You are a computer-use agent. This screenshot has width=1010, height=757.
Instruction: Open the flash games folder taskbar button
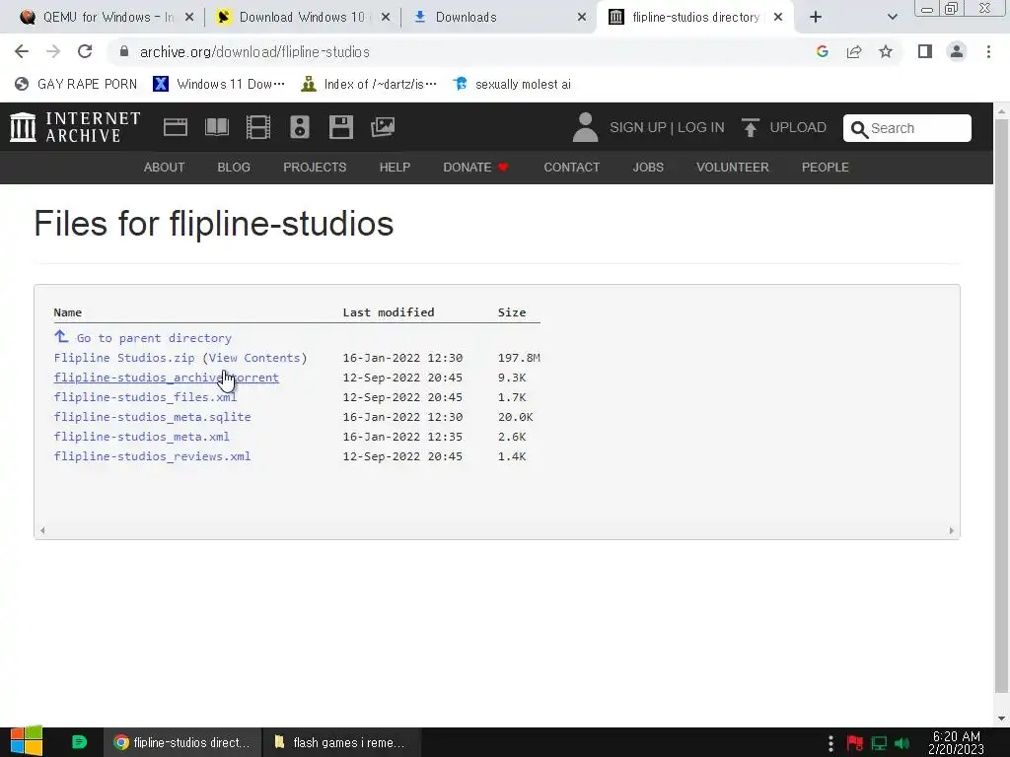pyautogui.click(x=341, y=742)
